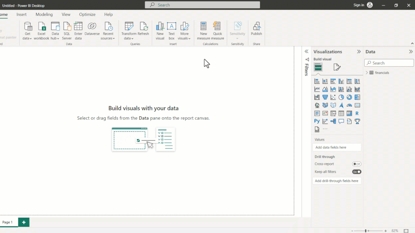This screenshot has height=233, width=415.
Task: Select the R script visual
Action: 357,113
